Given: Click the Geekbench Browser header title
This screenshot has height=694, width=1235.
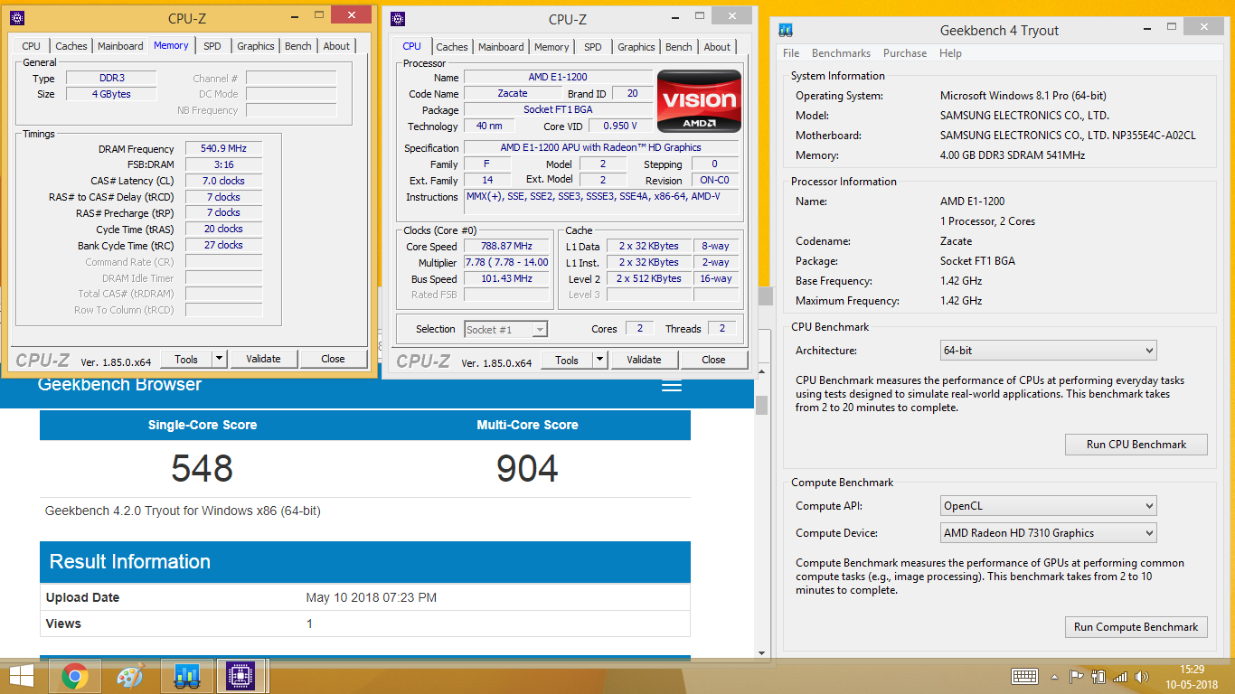Looking at the screenshot, I should point(119,385).
